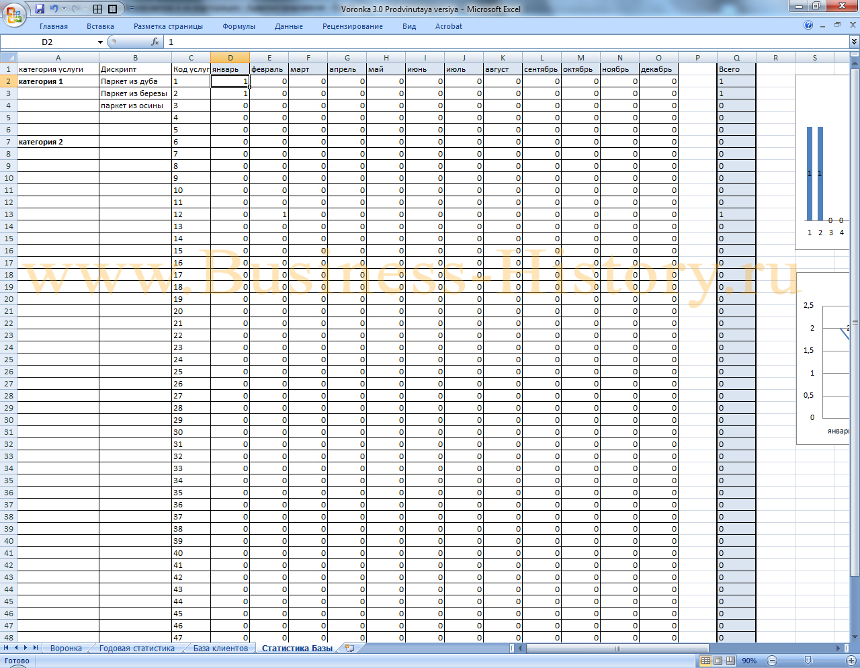Click the 'февраль' header cell

pyautogui.click(x=269, y=69)
